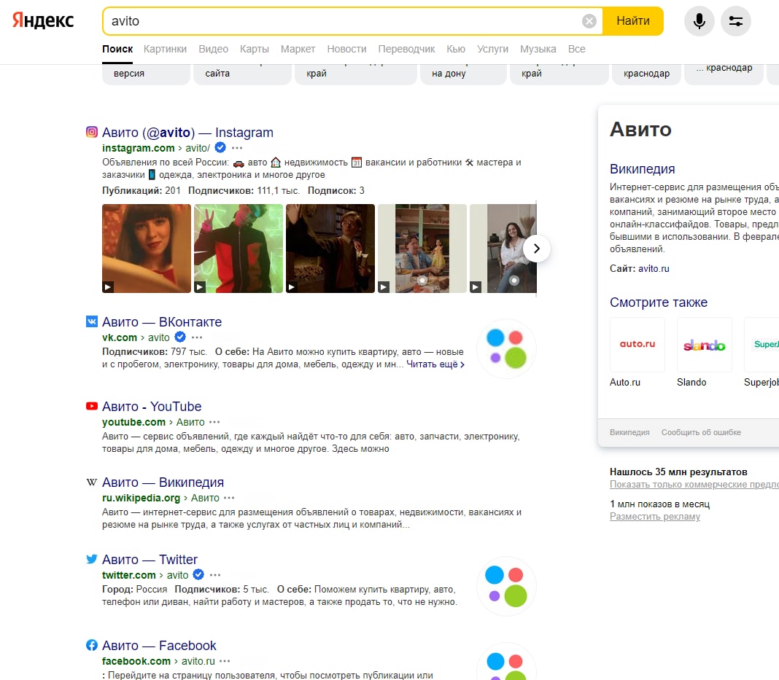The image size is (779, 680).
Task: Click the Instagram favicon beside Авито result
Action: pos(92,131)
